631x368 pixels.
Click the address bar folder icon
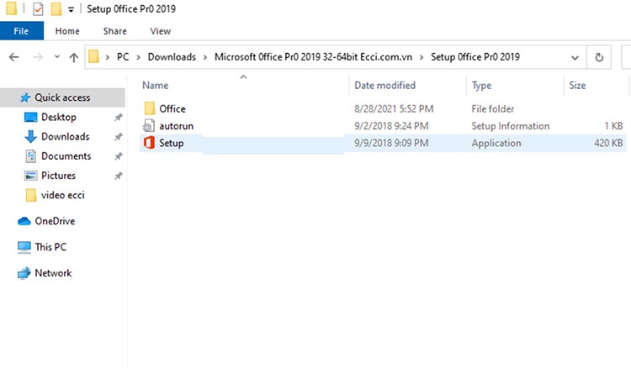(93, 56)
